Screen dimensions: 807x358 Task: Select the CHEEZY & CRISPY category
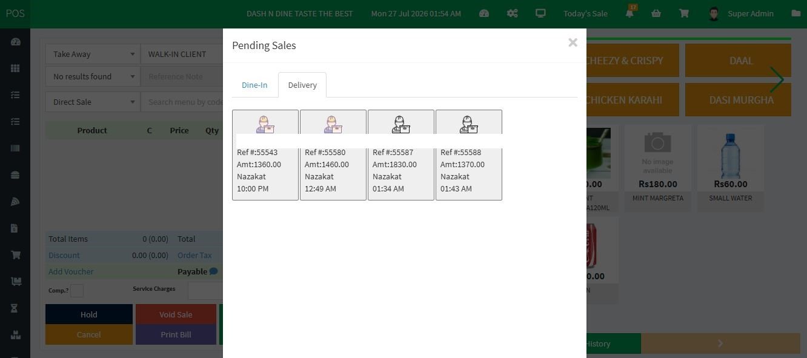[x=632, y=60]
